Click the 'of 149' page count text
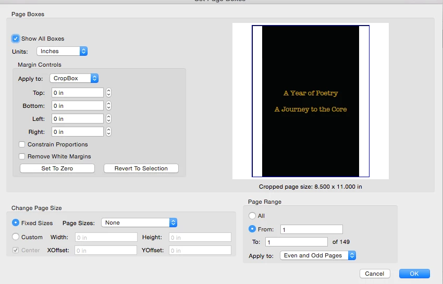Viewport: 443px width, 284px height. click(341, 242)
